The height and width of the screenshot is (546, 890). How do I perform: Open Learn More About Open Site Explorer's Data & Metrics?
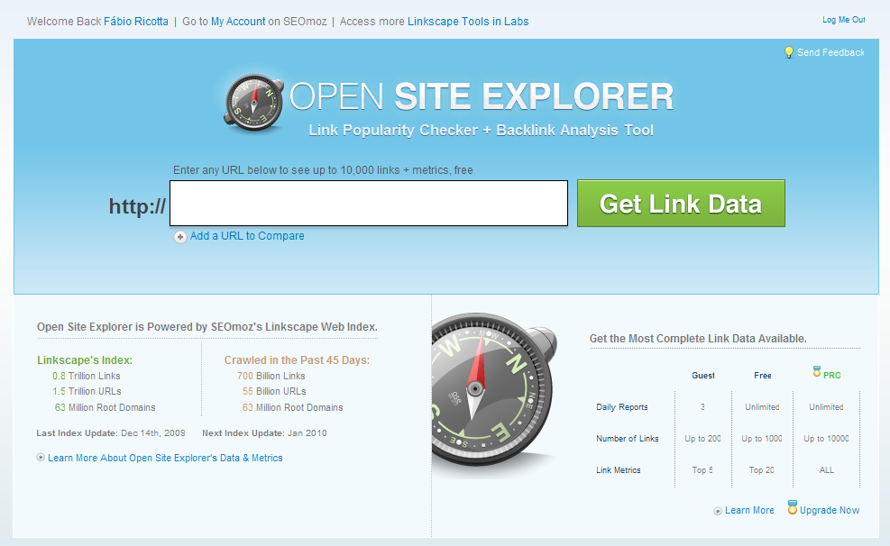pos(165,458)
